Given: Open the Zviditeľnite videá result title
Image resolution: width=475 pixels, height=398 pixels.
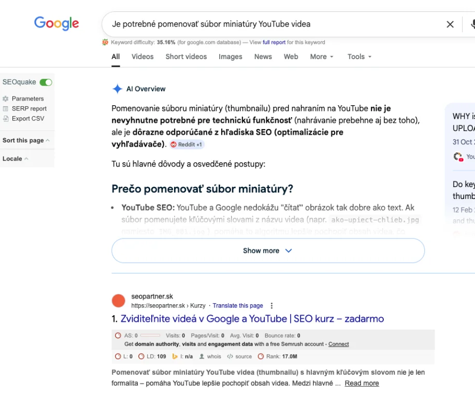Looking at the screenshot, I should (252, 319).
